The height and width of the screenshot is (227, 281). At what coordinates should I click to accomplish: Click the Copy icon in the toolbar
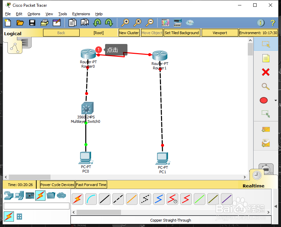point(73,23)
